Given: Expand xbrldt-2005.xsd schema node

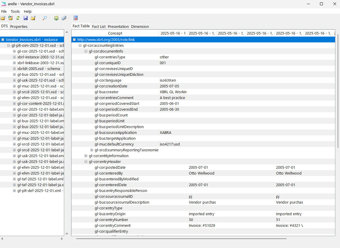Looking at the screenshot, I should point(14,69).
